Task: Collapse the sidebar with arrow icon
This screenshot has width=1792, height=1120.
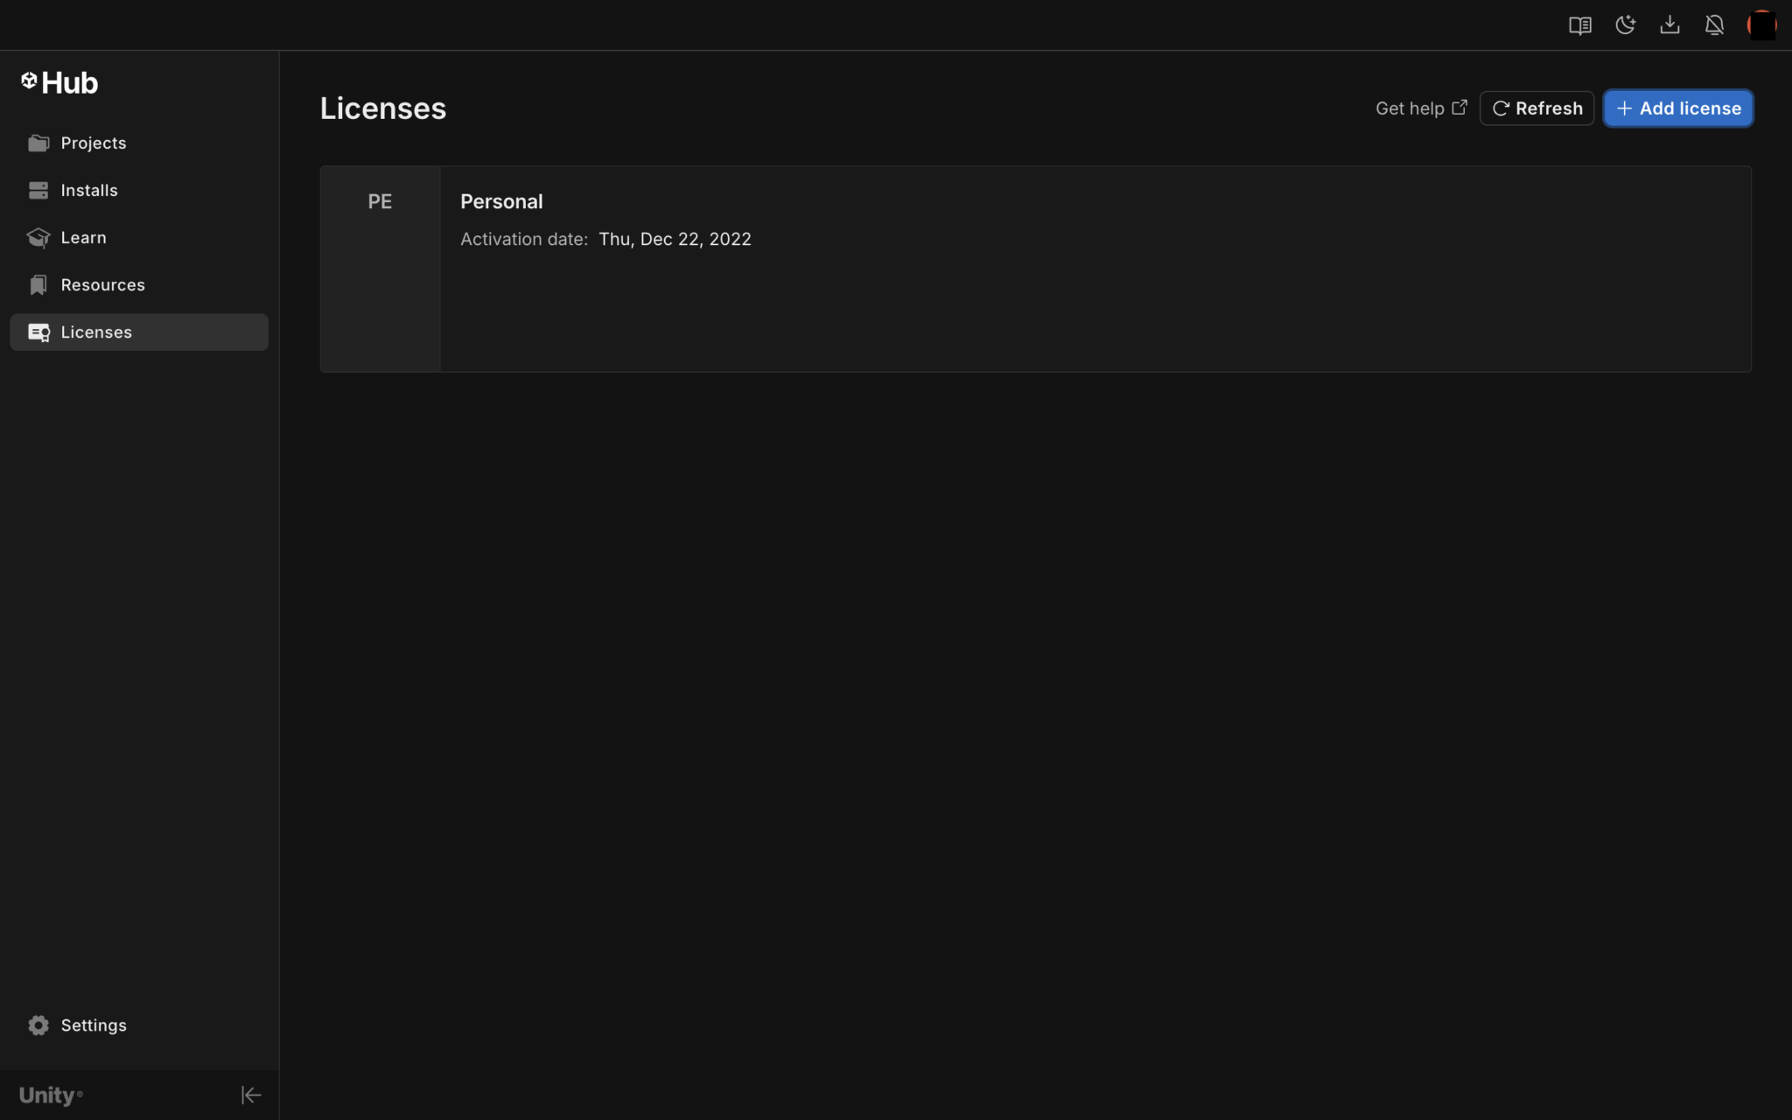Action: (250, 1095)
